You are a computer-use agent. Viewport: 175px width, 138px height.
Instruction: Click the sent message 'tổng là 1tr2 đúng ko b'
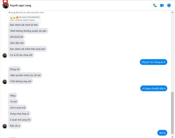pyautogui.click(x=153, y=62)
